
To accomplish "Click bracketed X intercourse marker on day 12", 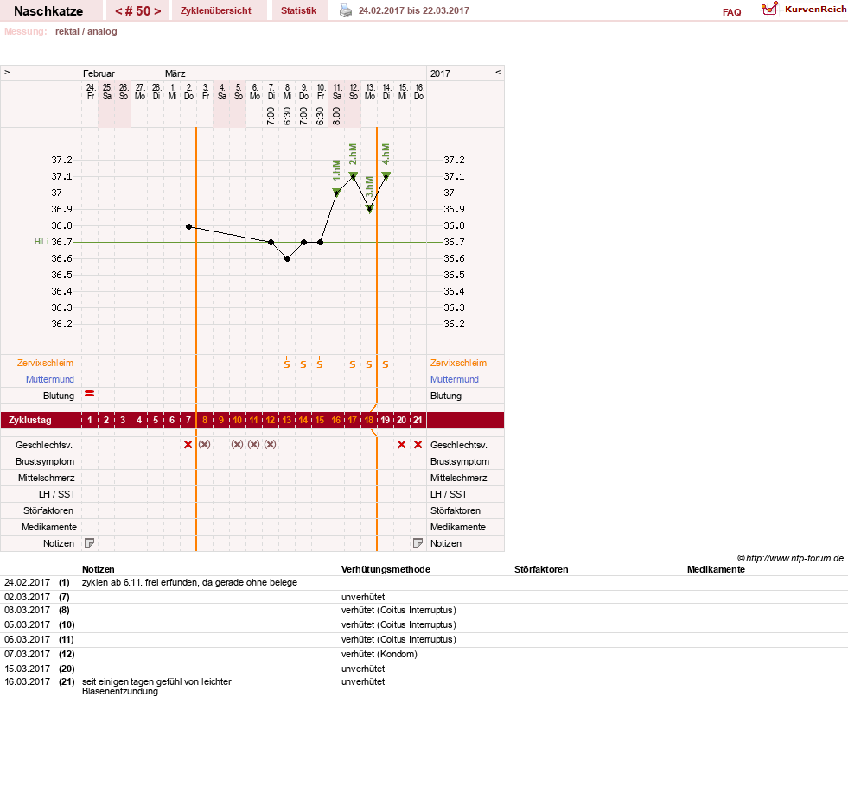I will (271, 445).
